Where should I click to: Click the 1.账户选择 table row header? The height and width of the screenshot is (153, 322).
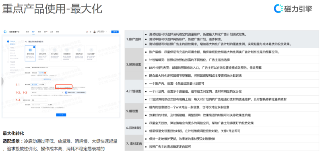[x=134, y=39]
